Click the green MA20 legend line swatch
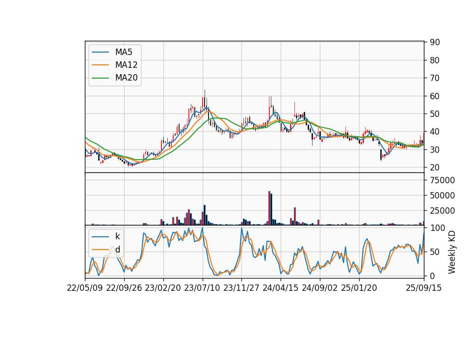 100,78
